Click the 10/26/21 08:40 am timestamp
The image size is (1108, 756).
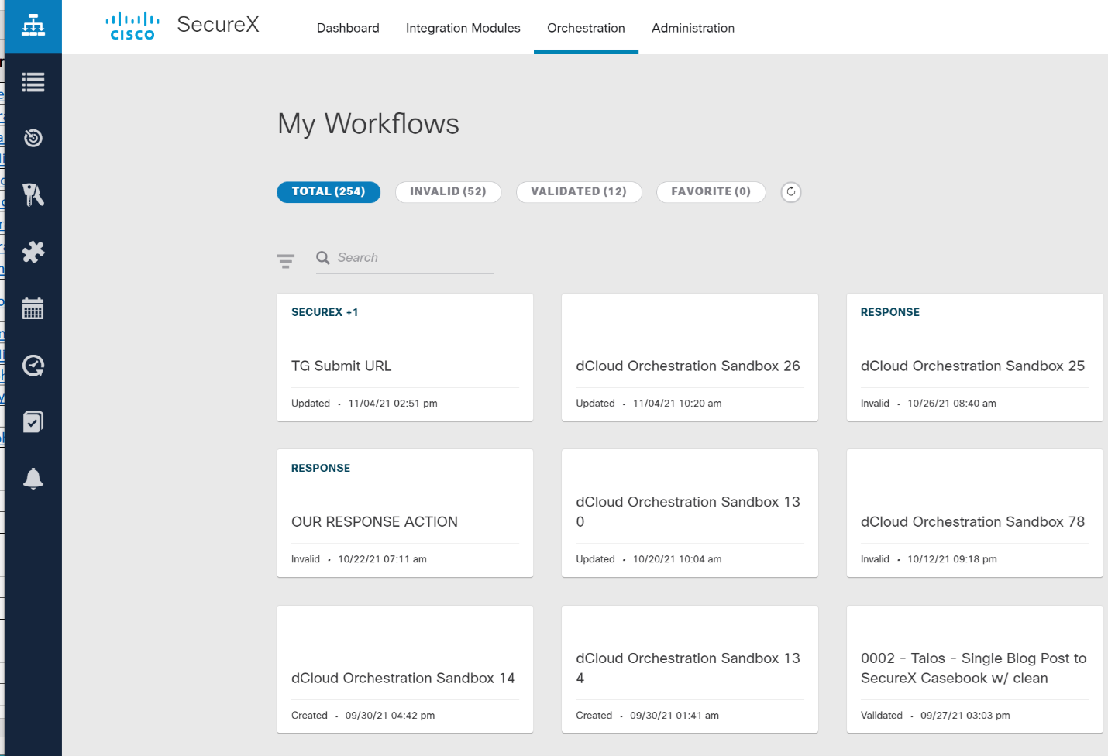tap(952, 404)
